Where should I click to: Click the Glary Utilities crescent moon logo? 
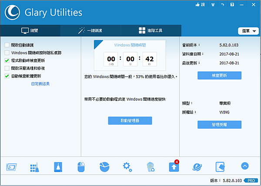point(12,13)
